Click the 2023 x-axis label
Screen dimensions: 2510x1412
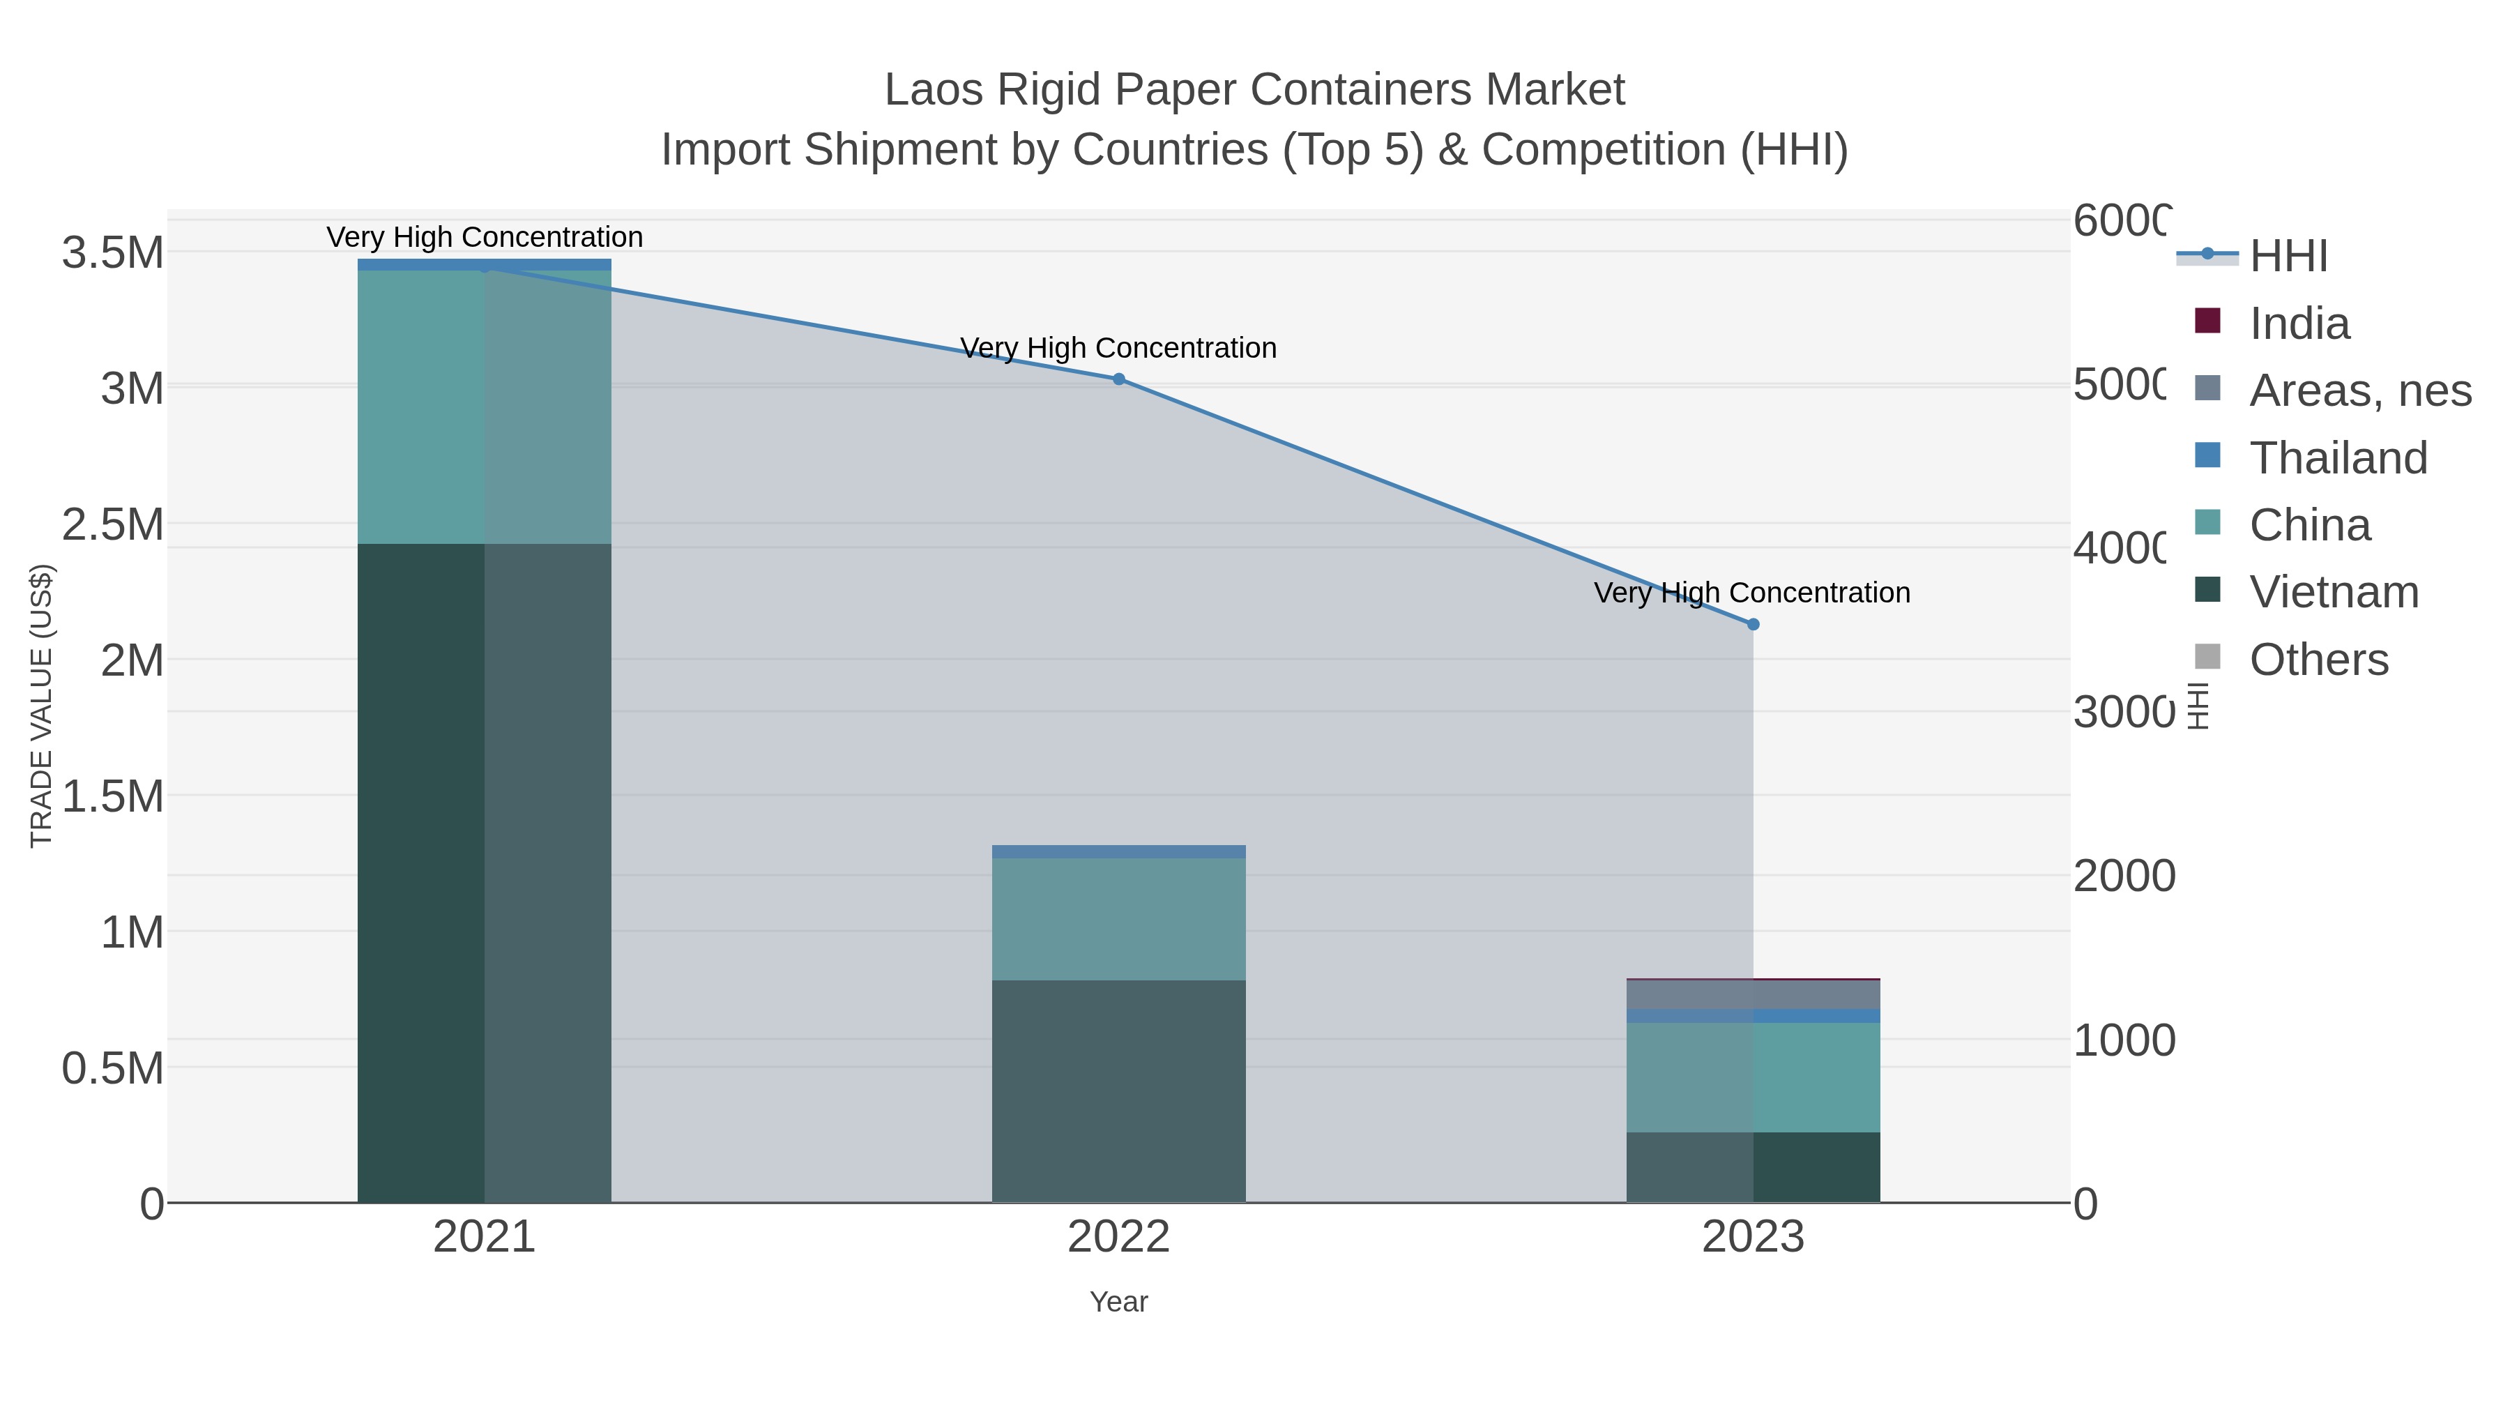click(1753, 1238)
